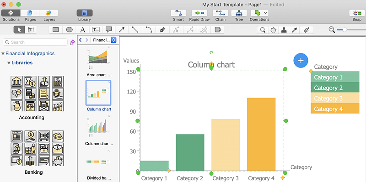This screenshot has height=182, width=366.
Task: Select the Text box tool
Action: point(96,30)
